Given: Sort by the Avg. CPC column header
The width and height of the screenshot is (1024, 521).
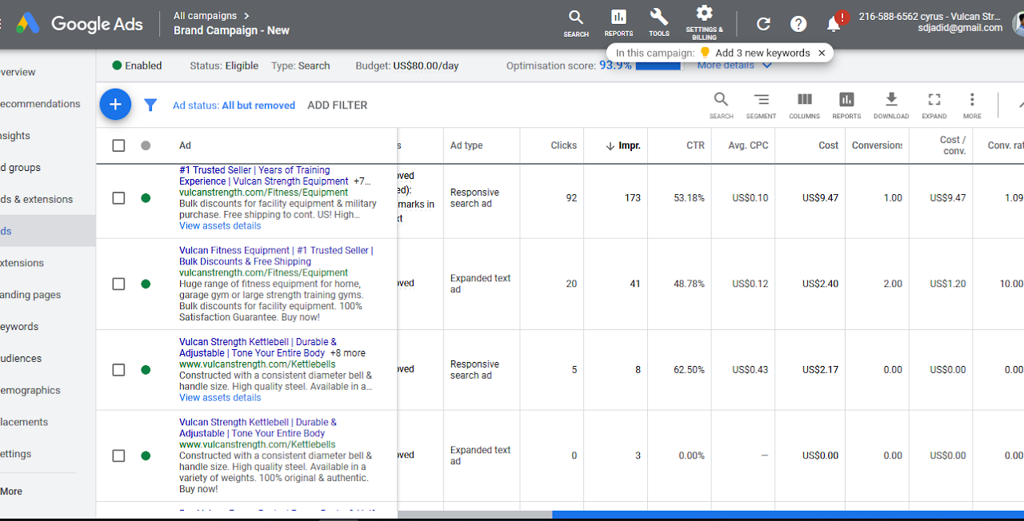Looking at the screenshot, I should 748,145.
